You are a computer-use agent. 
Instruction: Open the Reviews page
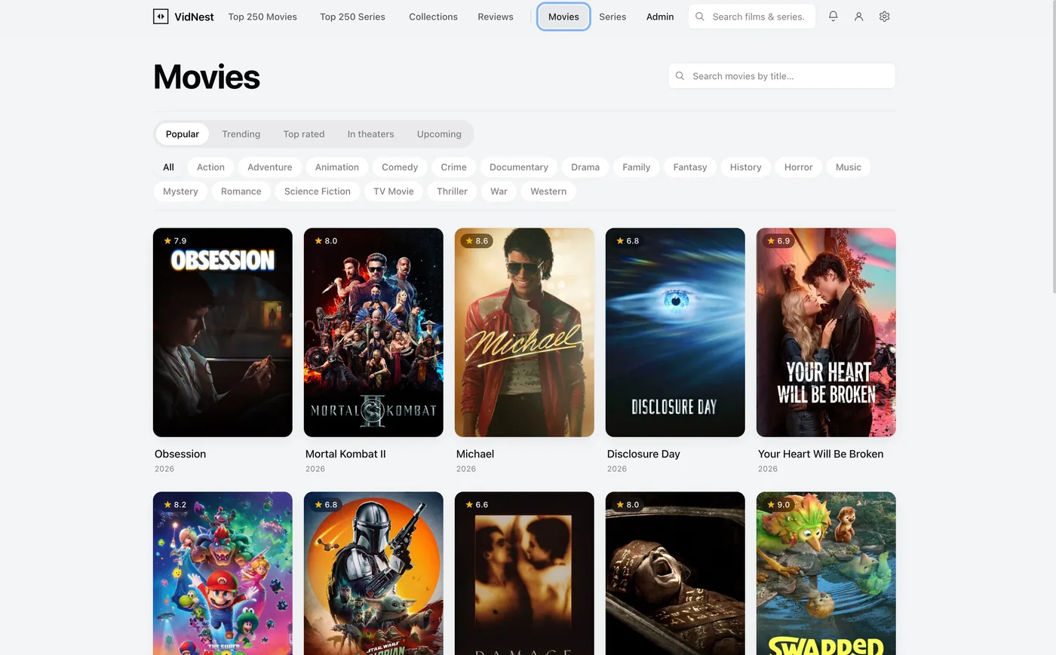496,17
